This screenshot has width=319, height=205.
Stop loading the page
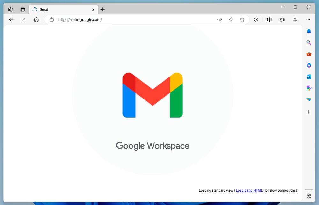tap(24, 19)
